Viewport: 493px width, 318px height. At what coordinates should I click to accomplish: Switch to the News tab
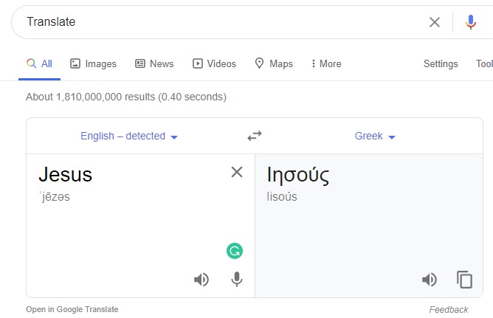pyautogui.click(x=154, y=64)
